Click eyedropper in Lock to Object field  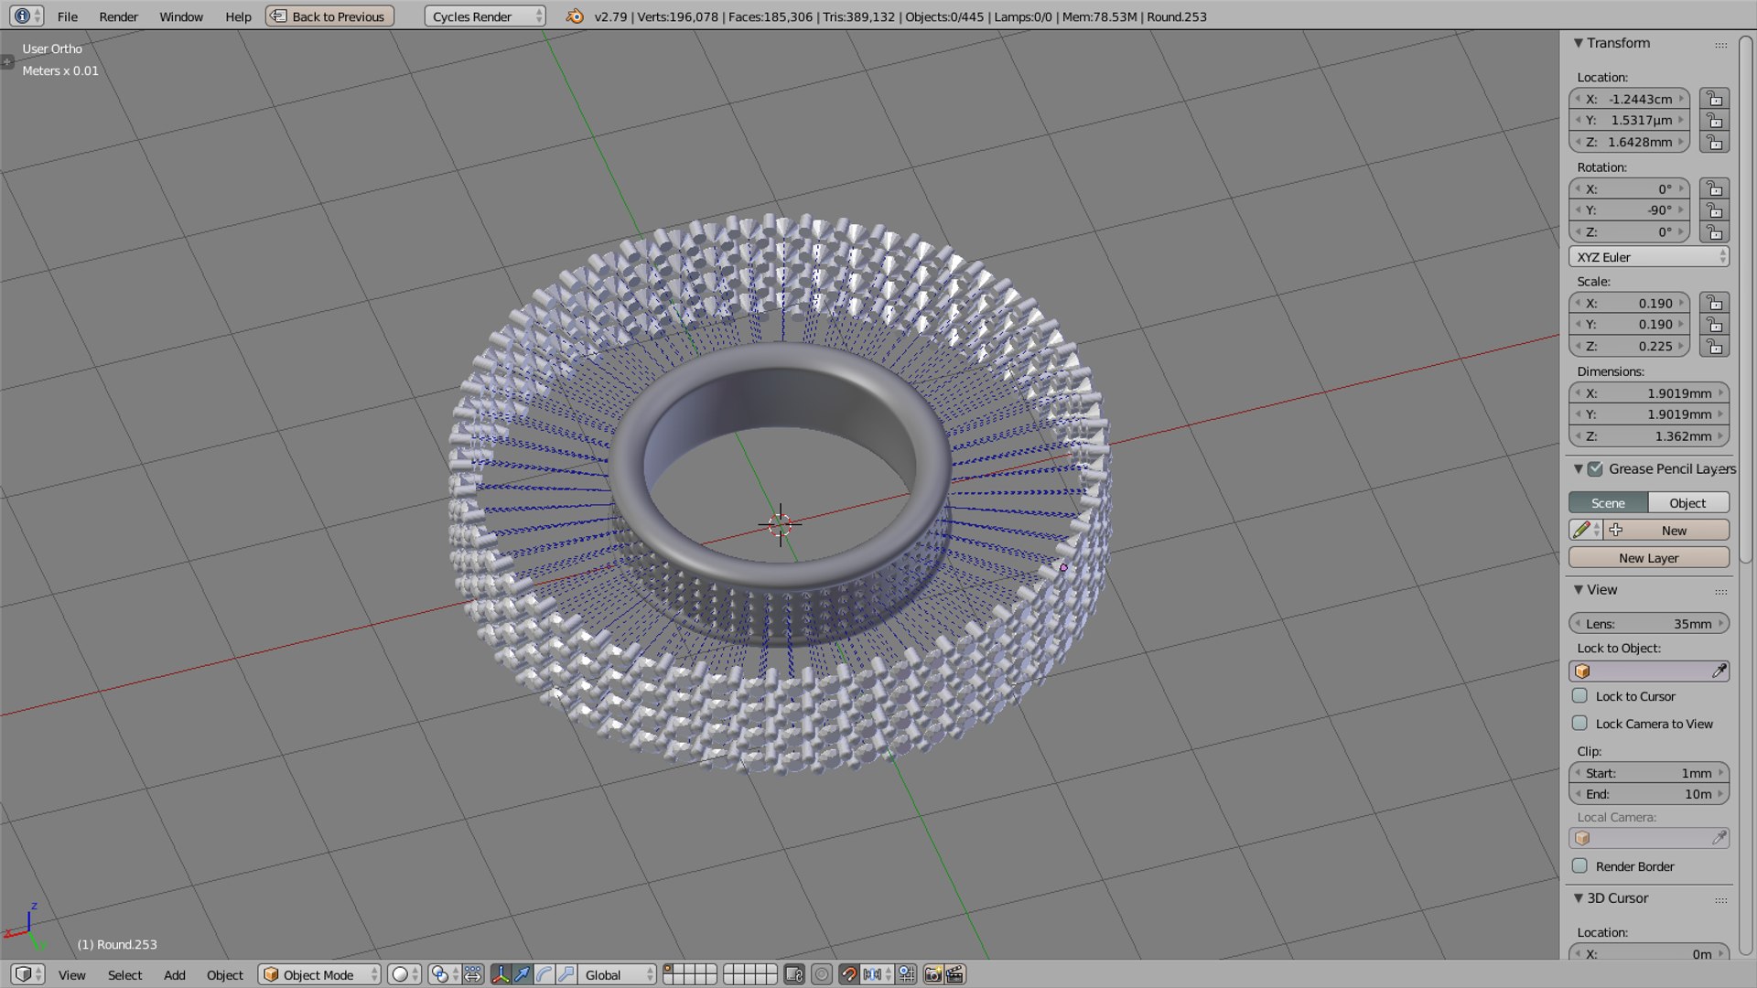tap(1719, 671)
